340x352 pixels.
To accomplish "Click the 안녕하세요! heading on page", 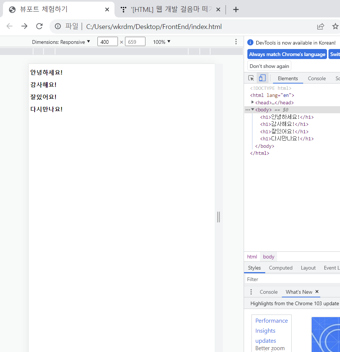I will pyautogui.click(x=46, y=72).
